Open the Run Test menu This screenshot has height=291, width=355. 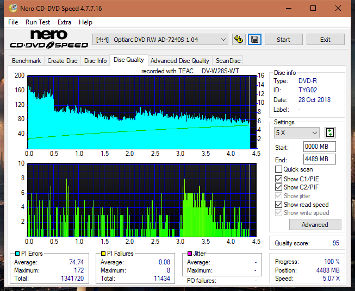coord(38,22)
